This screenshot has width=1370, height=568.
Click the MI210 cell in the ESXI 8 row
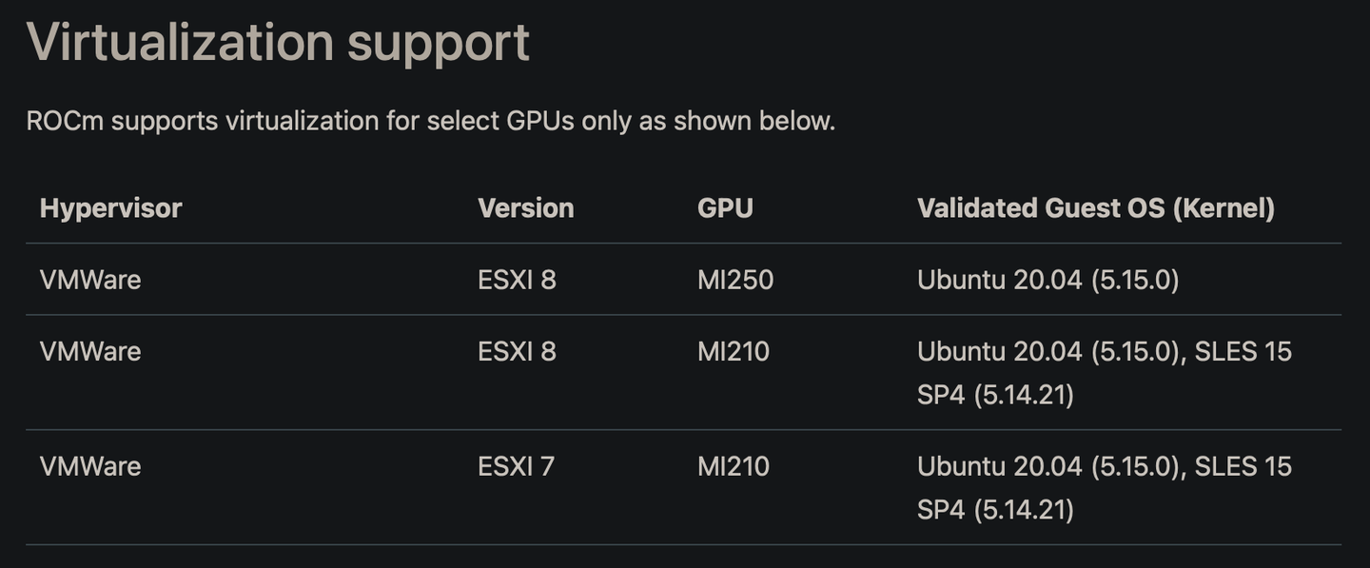pyautogui.click(x=733, y=352)
